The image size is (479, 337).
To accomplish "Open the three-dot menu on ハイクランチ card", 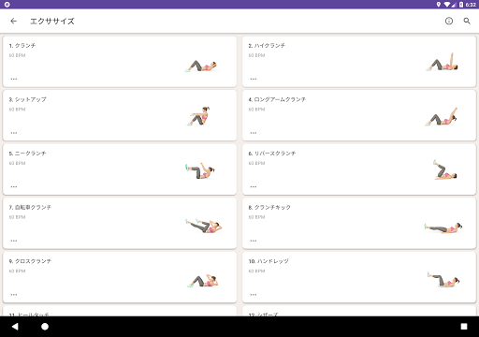I will point(254,79).
